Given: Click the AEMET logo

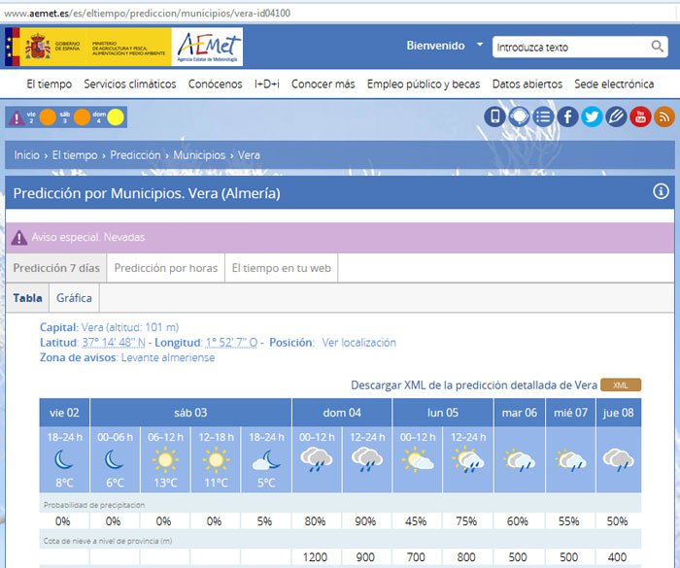Looking at the screenshot, I should point(207,46).
